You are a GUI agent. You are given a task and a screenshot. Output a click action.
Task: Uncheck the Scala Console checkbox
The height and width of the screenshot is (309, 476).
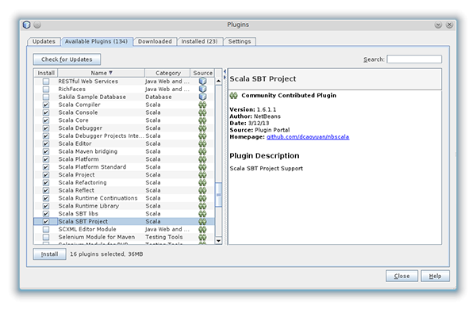46,113
